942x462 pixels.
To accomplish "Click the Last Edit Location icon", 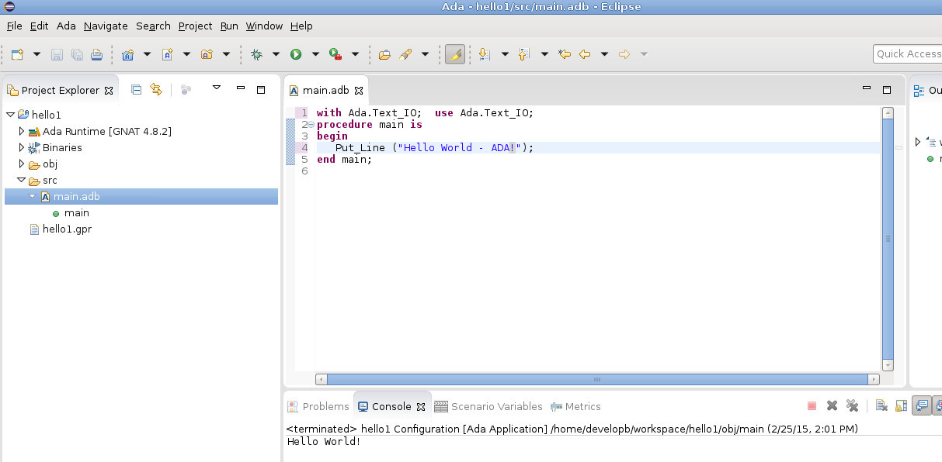I will (x=565, y=54).
